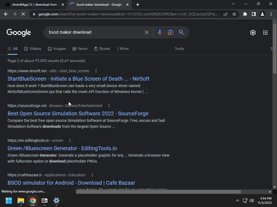The height and width of the screenshot is (207, 277).
Task: Bookmark this page with the star icon
Action: (x=234, y=14)
